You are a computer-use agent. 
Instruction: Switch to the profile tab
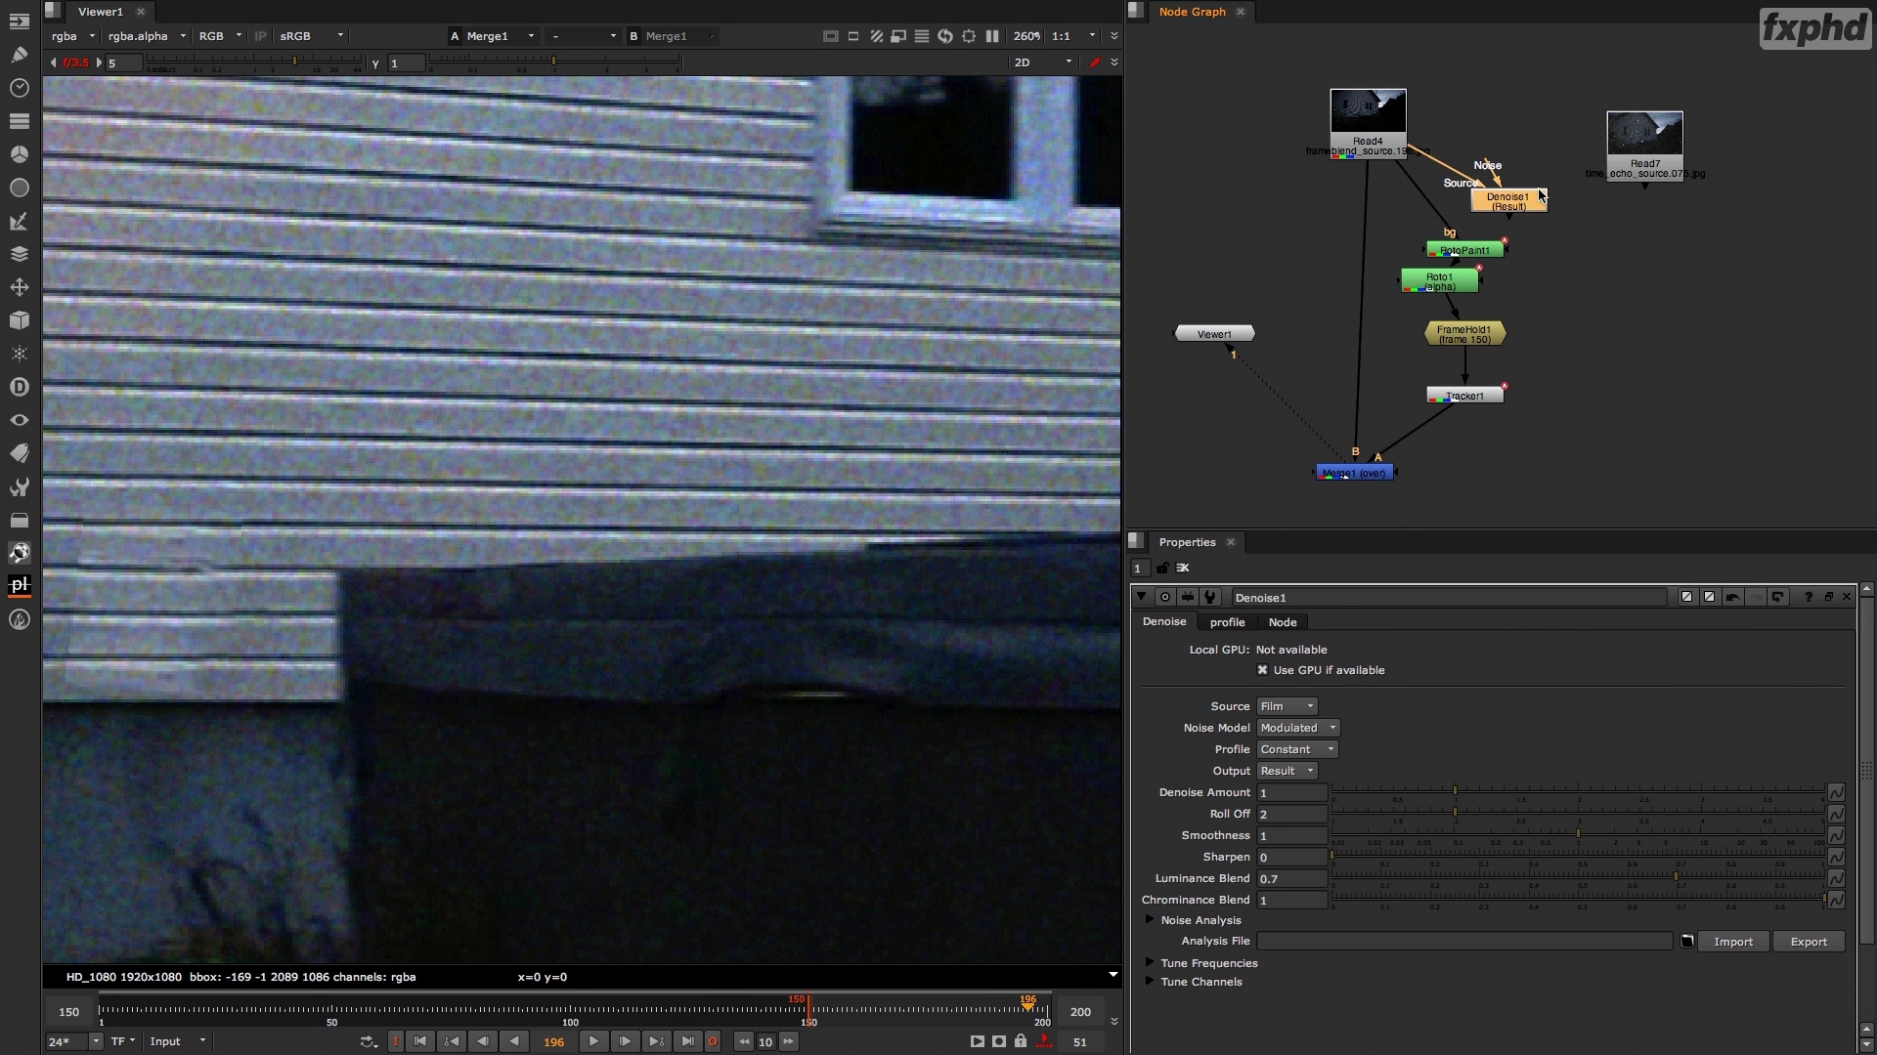[x=1227, y=622]
